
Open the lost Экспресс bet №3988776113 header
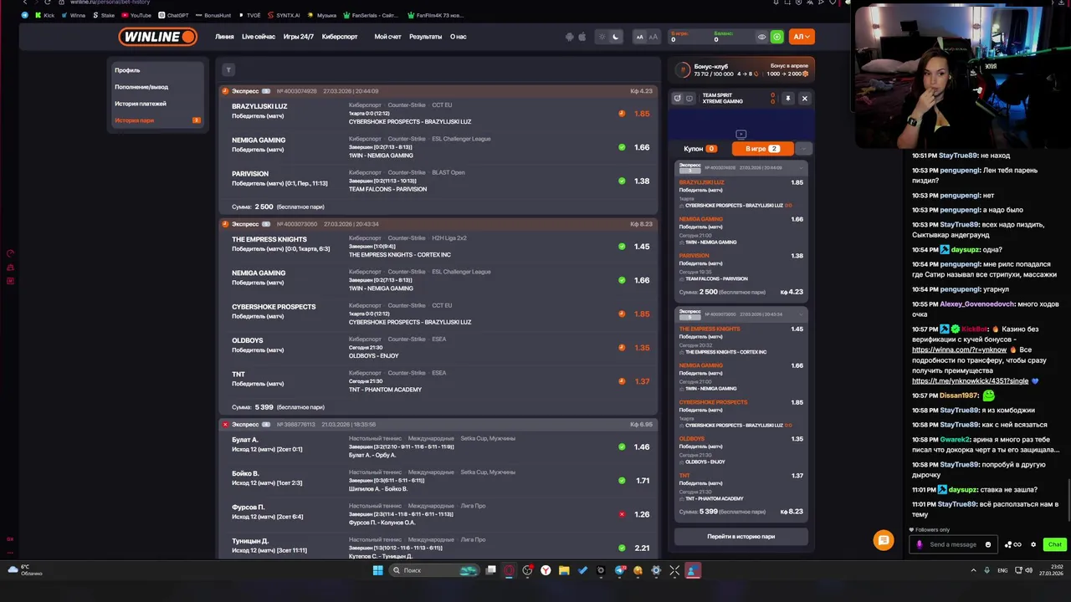438,425
